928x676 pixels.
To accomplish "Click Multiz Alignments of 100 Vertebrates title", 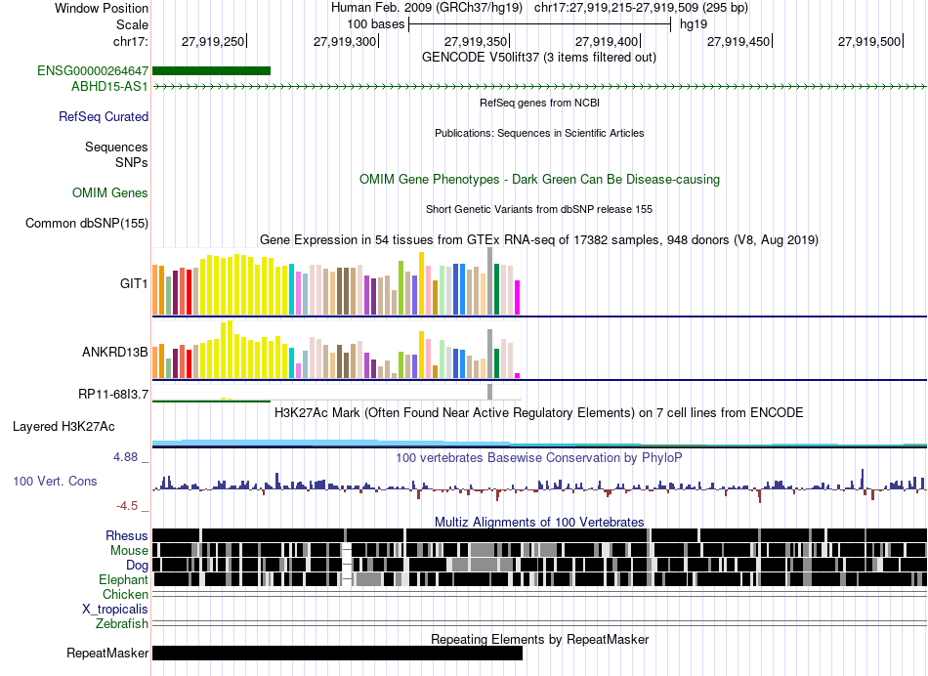I will [539, 522].
